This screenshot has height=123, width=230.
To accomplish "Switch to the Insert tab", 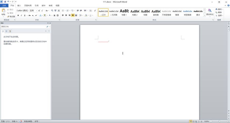I will coord(19,6).
